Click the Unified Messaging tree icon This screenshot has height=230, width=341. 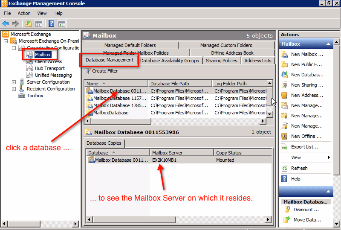coord(30,75)
